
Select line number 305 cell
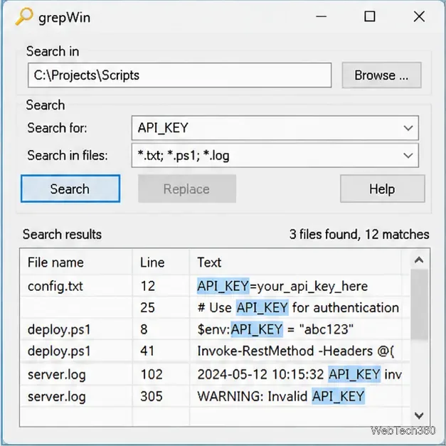(x=152, y=396)
